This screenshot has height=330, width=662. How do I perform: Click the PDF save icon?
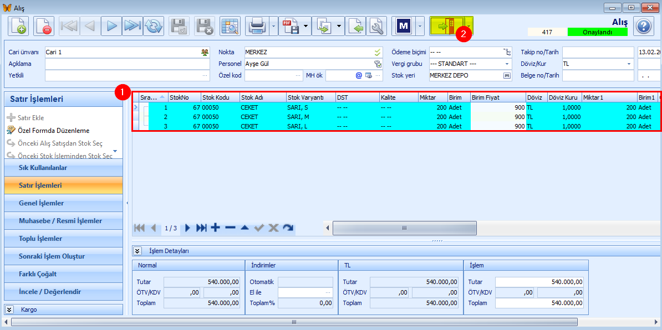pos(290,26)
